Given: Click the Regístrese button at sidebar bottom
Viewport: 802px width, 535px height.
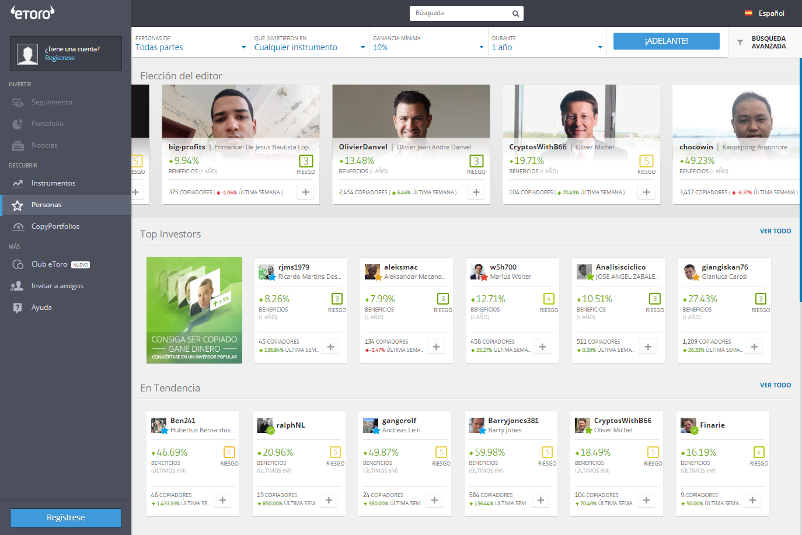Looking at the screenshot, I should (66, 517).
